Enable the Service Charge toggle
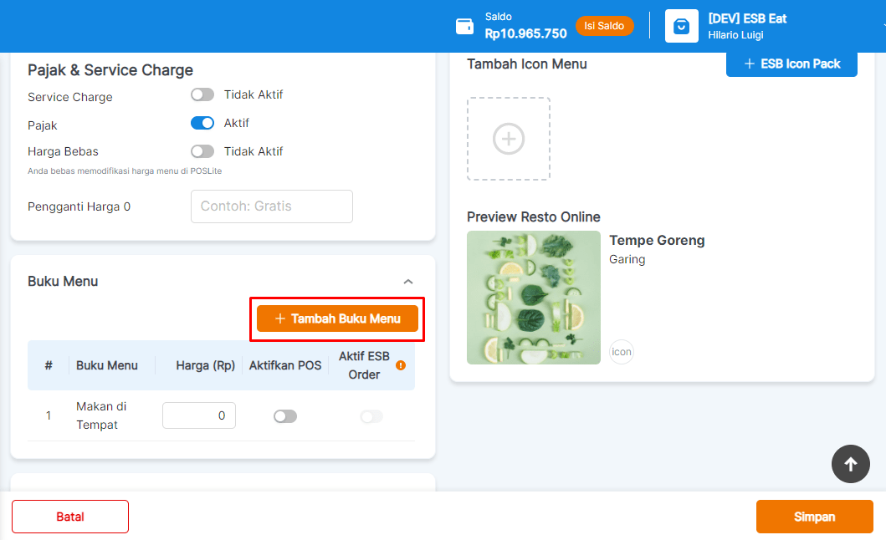This screenshot has width=886, height=540. (x=202, y=94)
